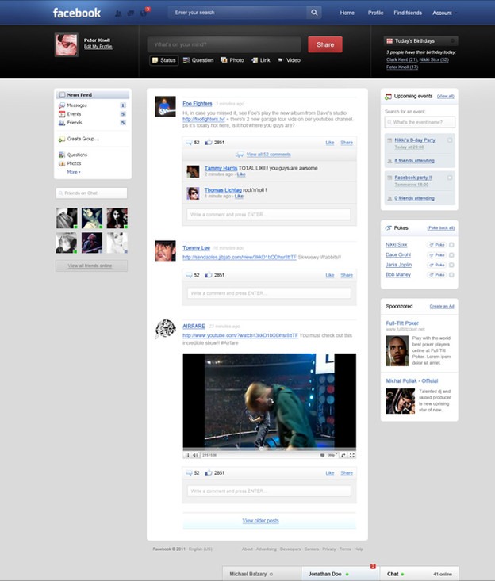
Task: Open the Jonathan Doe chat tab
Action: pyautogui.click(x=340, y=574)
